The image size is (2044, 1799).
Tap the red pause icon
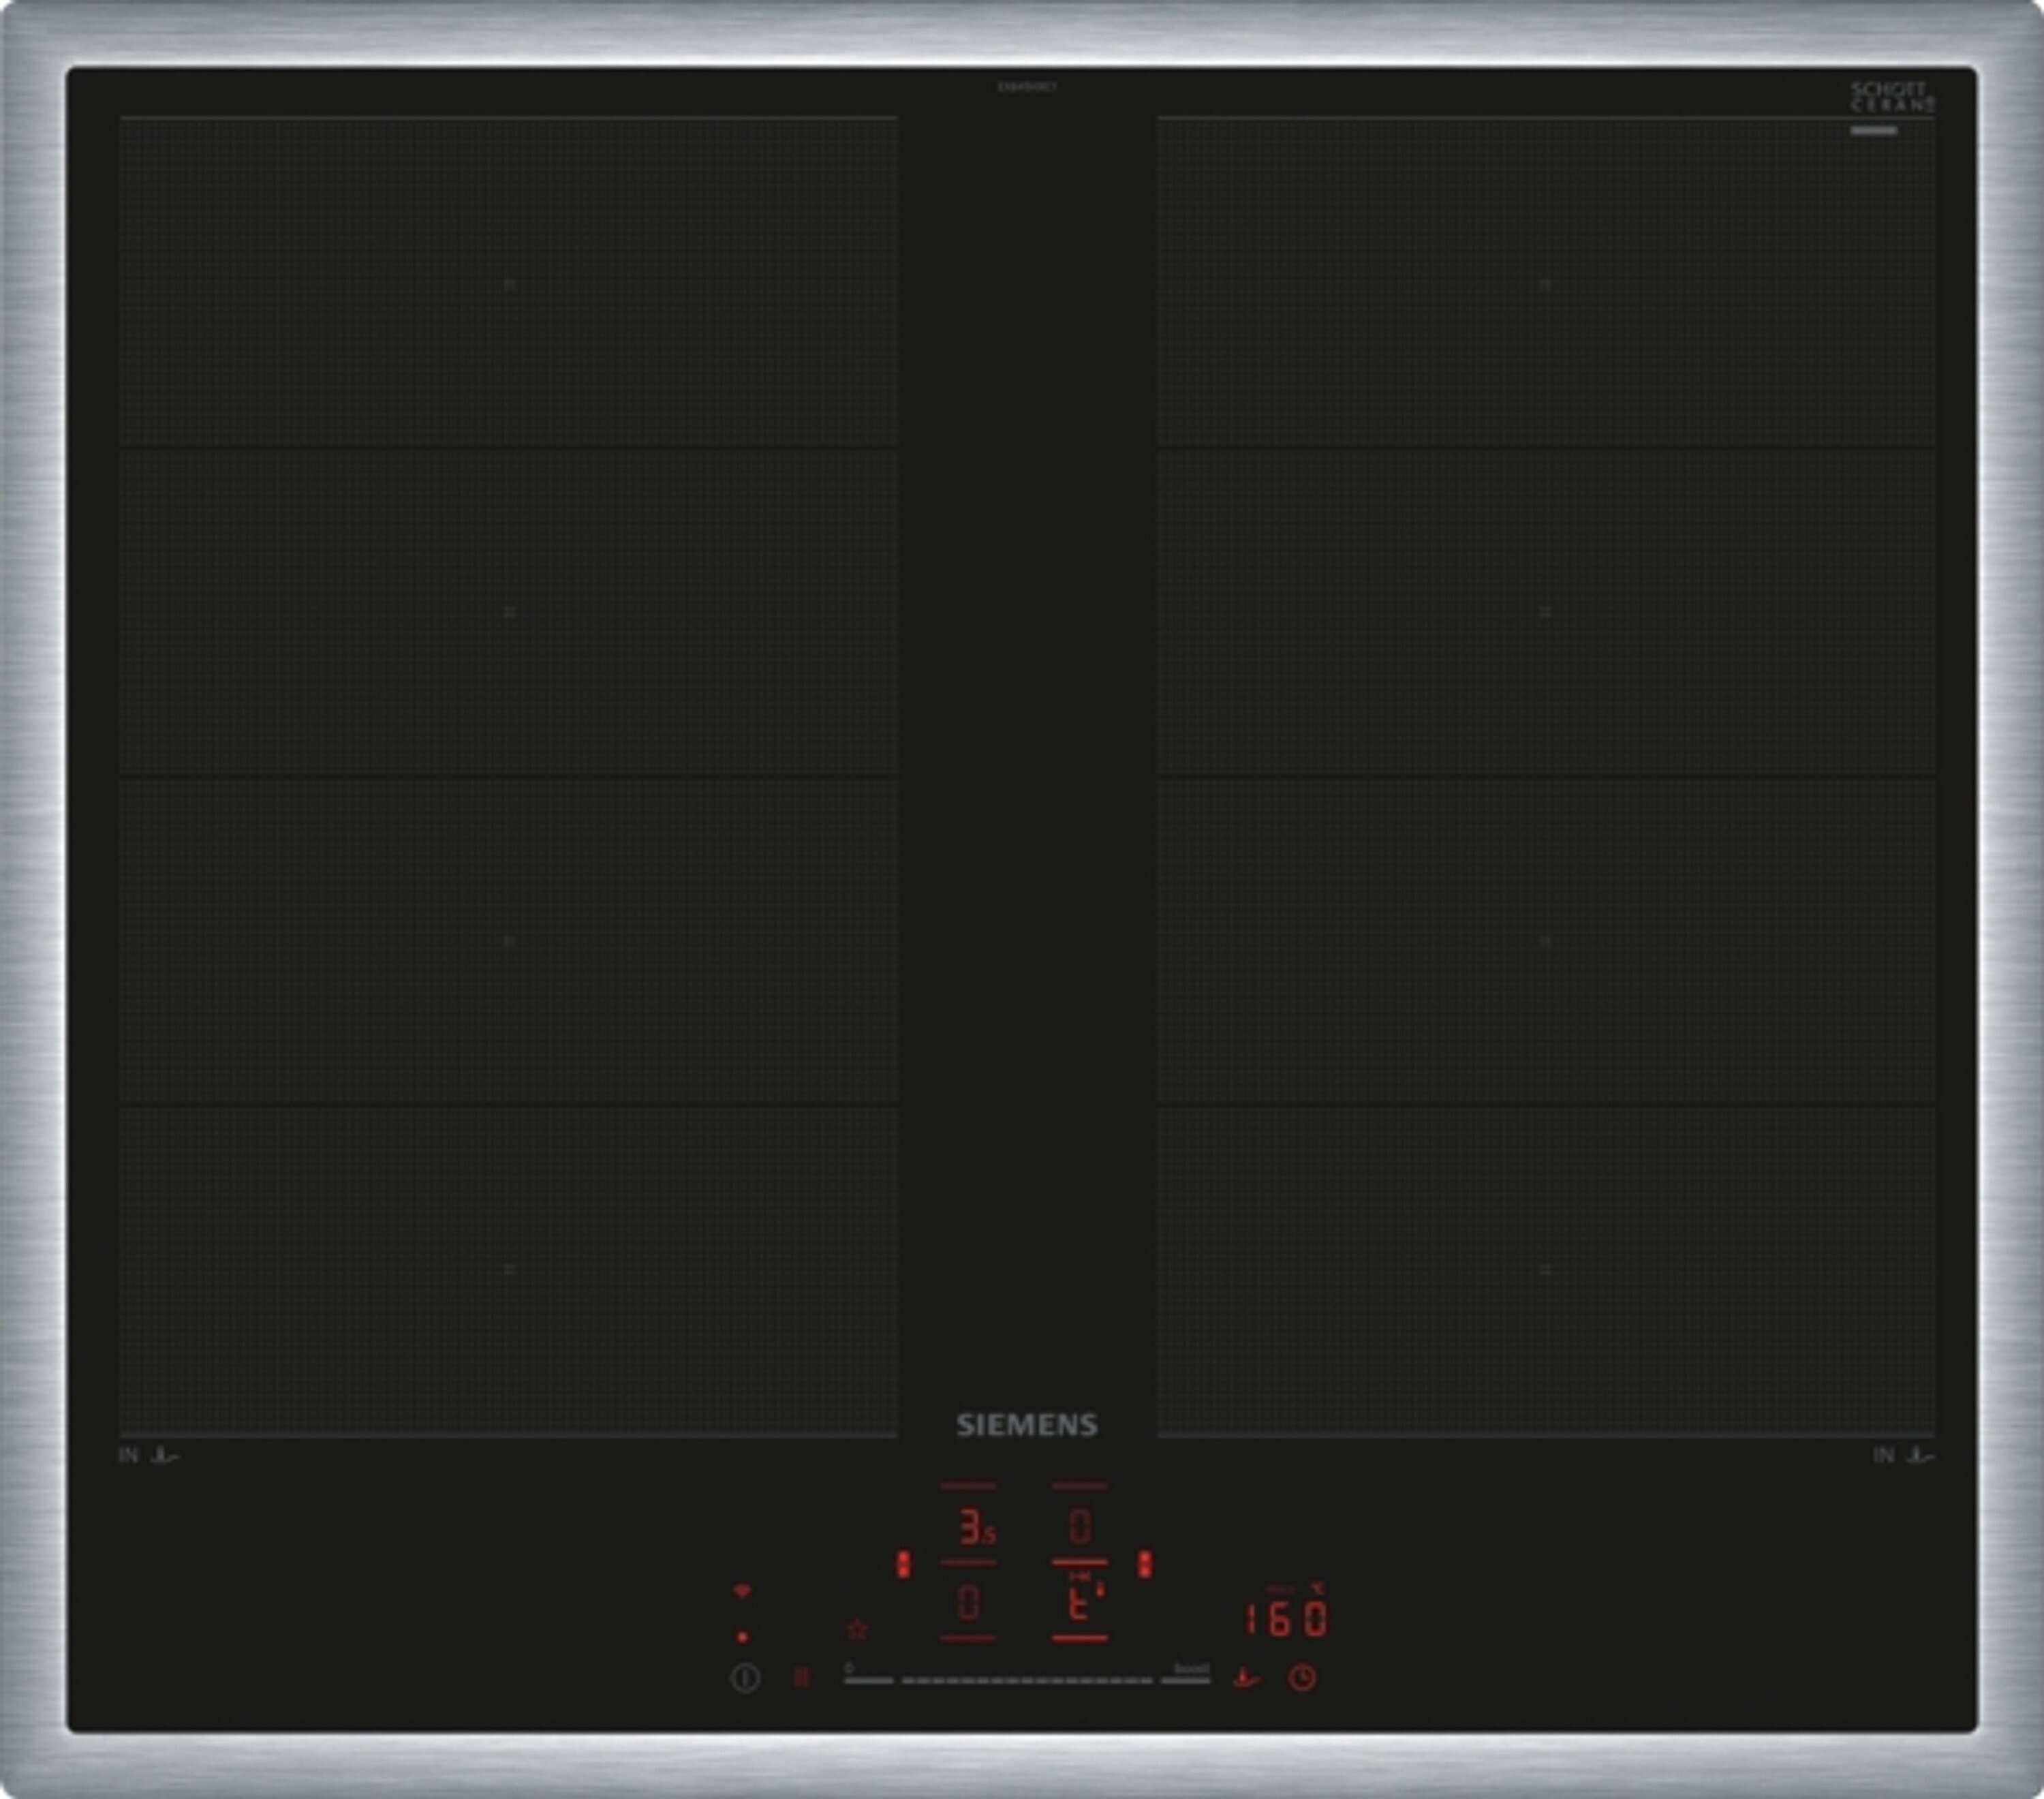coord(801,1677)
